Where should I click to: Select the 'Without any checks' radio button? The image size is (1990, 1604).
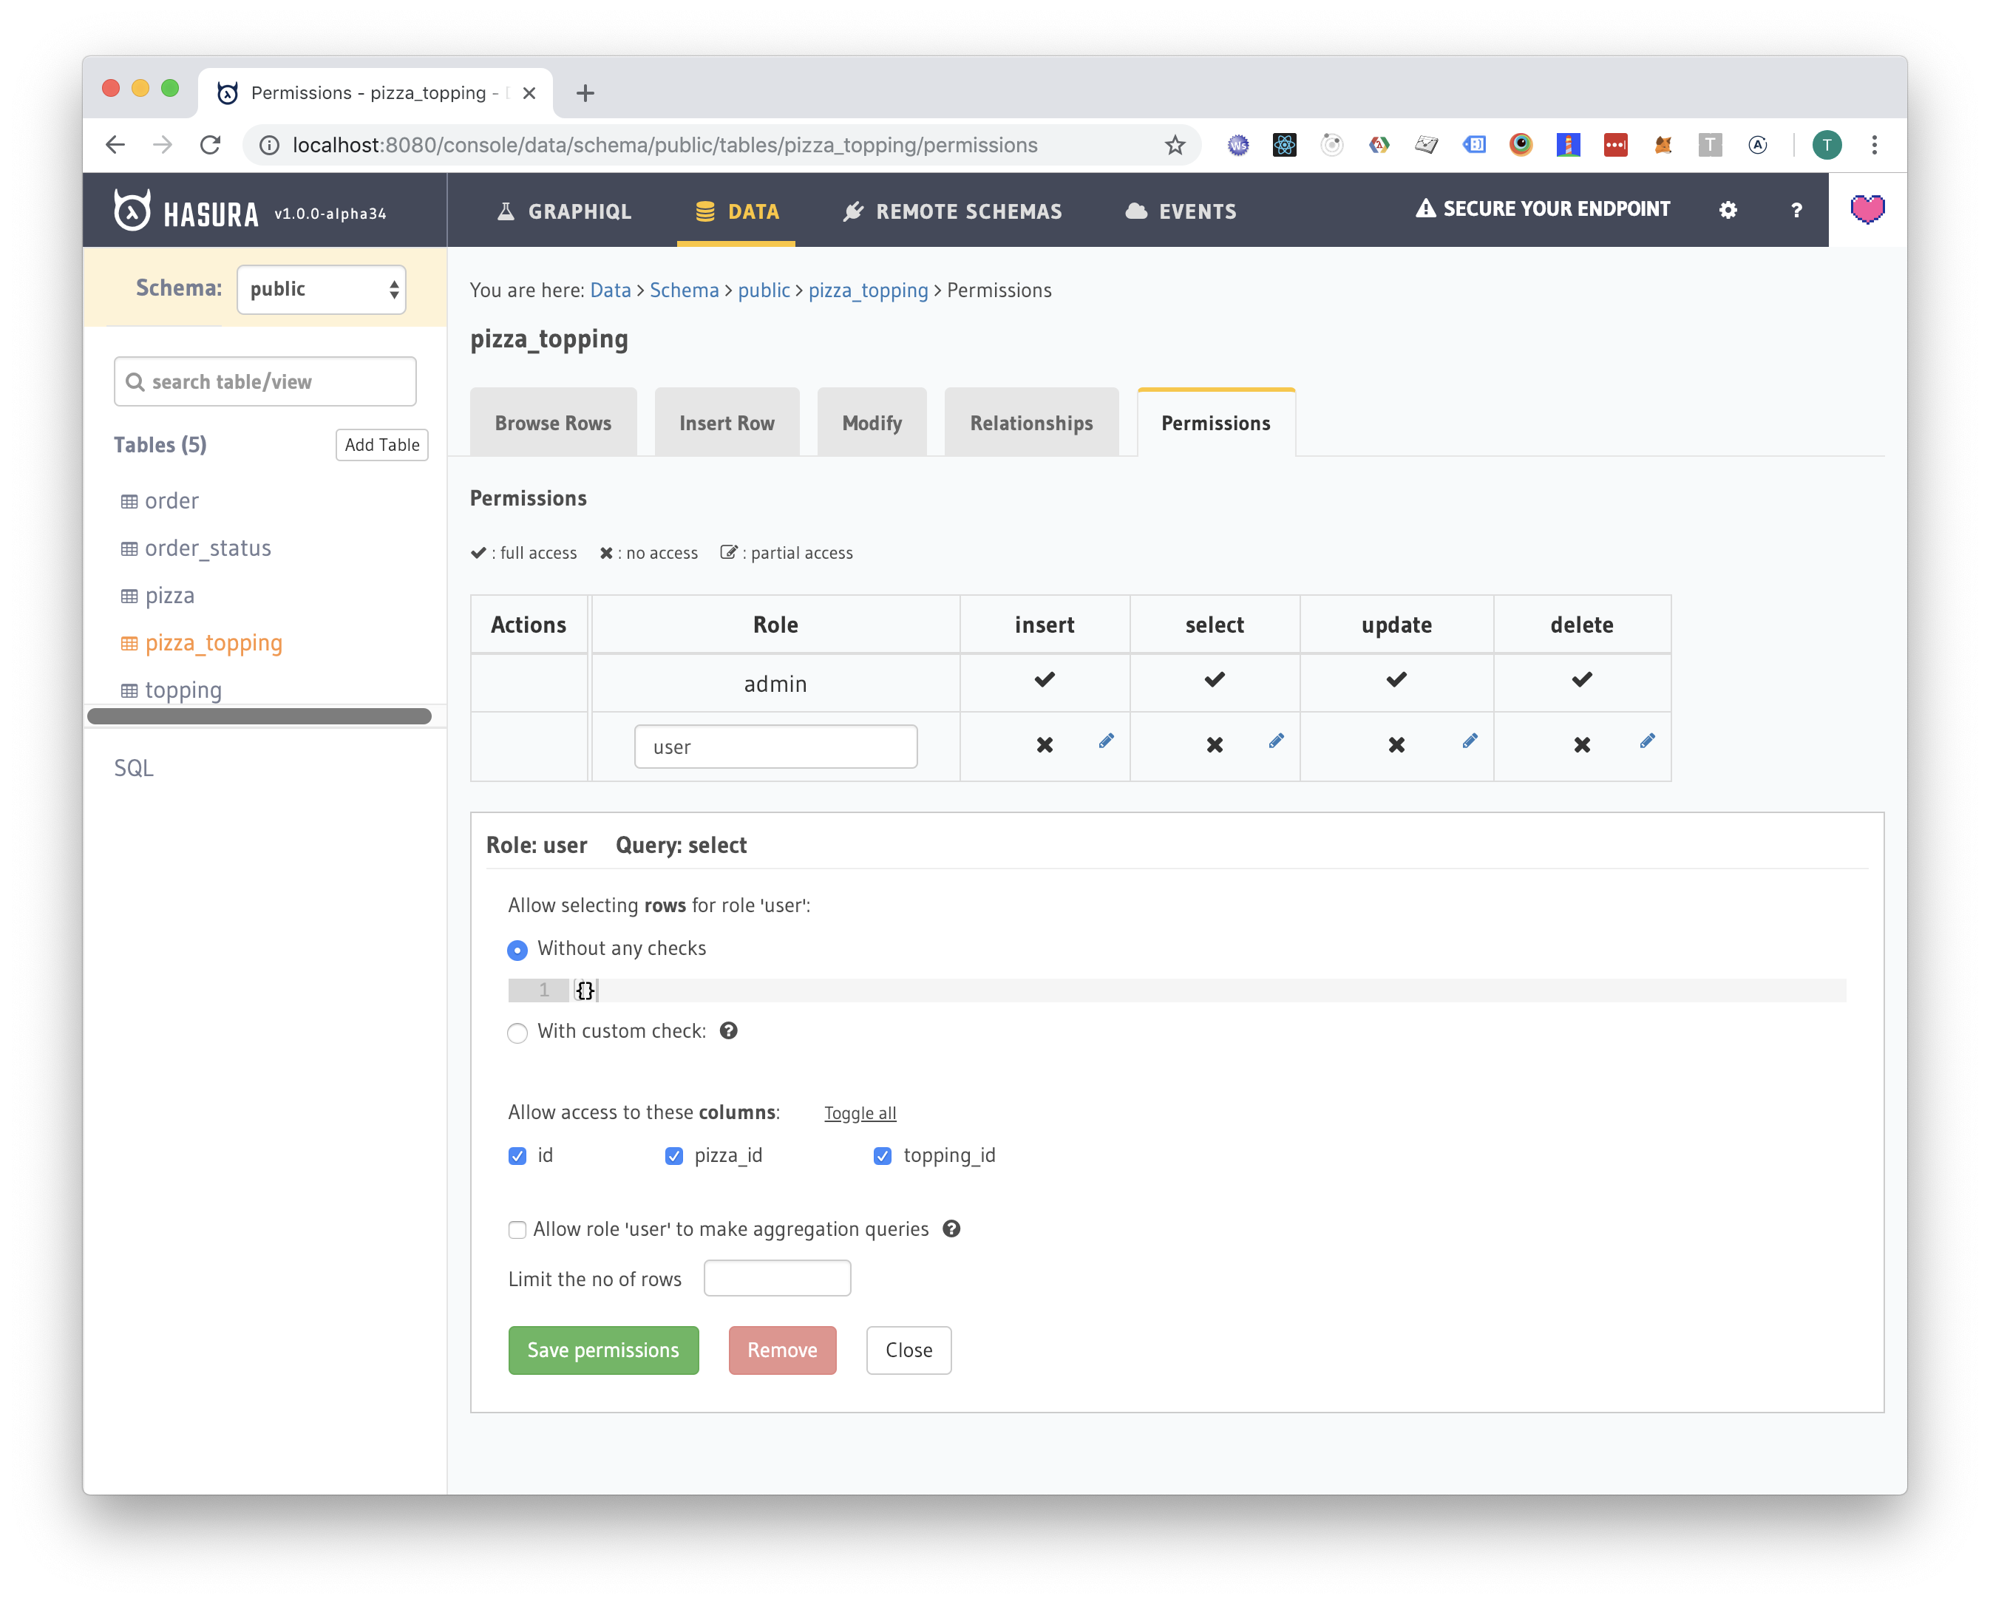[517, 948]
